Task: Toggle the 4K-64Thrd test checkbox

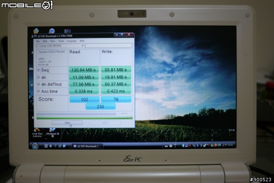Action: click(39, 84)
